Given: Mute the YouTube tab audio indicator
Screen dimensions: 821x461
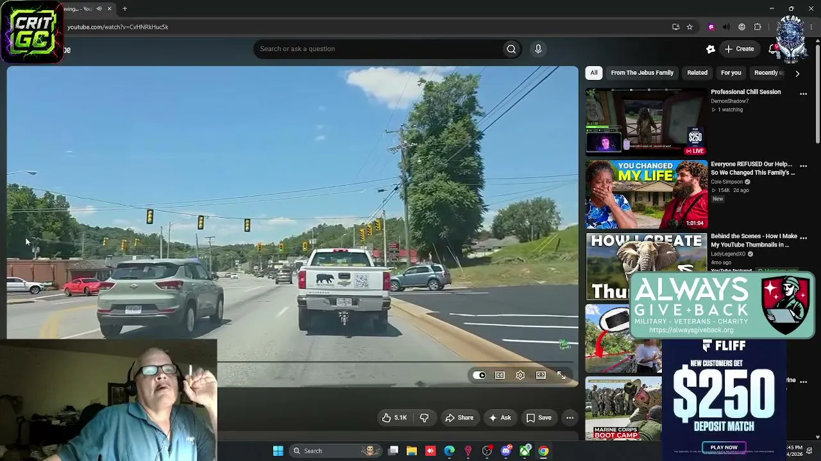Looking at the screenshot, I should tap(99, 9).
